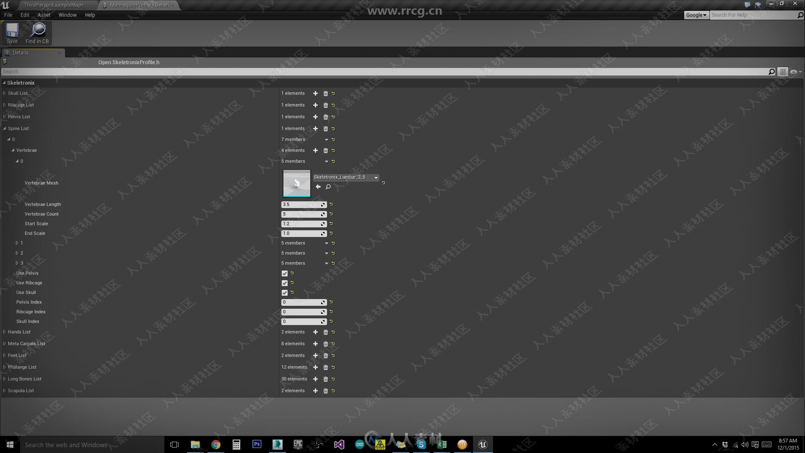Screen dimensions: 805x453
Task: Reset Vertebrae Mesh to default
Action: click(383, 183)
